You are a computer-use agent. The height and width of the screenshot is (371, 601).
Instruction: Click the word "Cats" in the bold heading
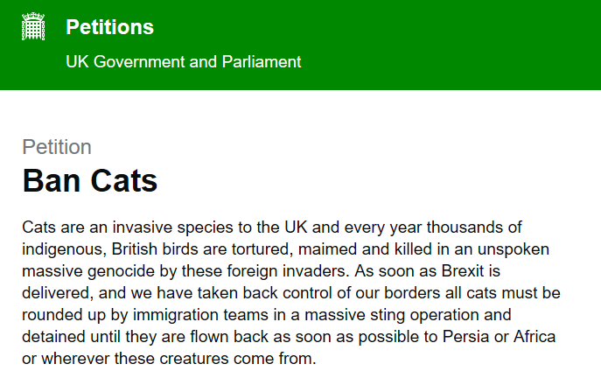[124, 180]
